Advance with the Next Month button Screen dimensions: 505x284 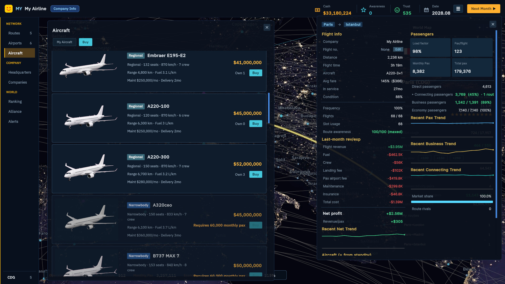[x=483, y=9]
